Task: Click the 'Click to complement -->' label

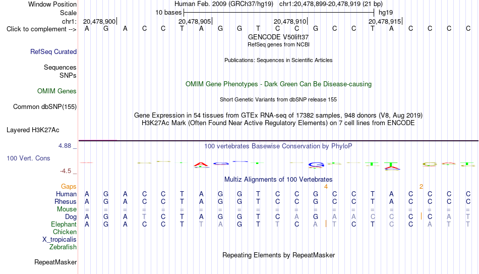Action: click(x=41, y=29)
